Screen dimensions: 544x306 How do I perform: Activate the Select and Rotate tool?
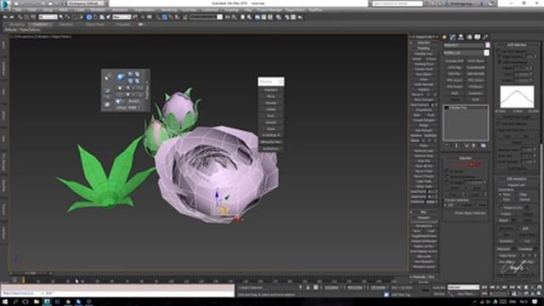(95, 17)
